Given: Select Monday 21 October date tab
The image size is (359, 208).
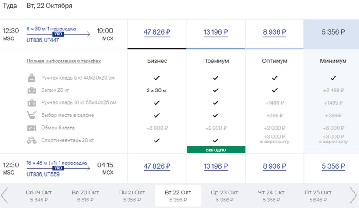Looking at the screenshot, I should [132, 195].
